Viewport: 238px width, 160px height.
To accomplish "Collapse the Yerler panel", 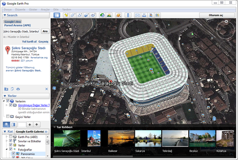I will click(x=5, y=96).
